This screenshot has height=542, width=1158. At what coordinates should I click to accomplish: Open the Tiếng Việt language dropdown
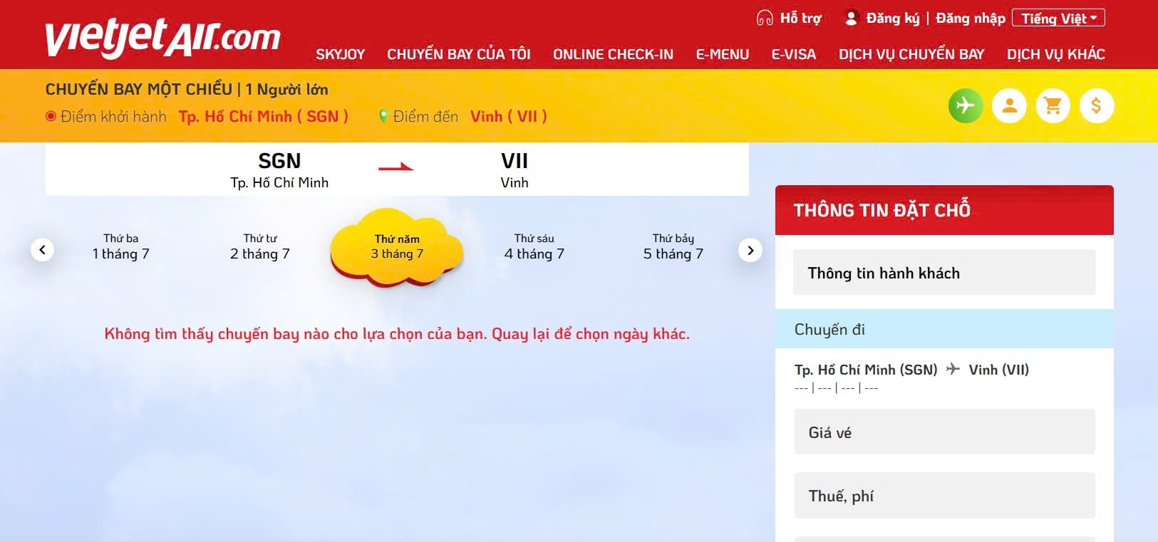pos(1058,18)
